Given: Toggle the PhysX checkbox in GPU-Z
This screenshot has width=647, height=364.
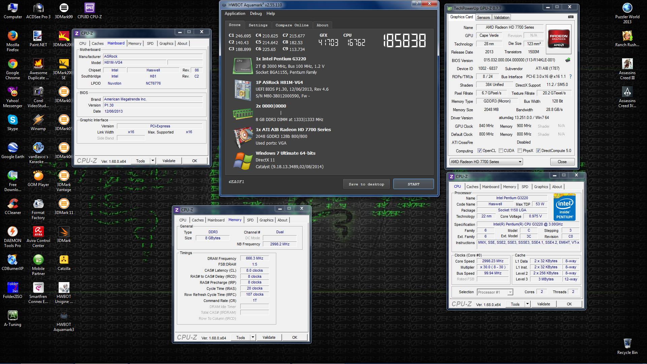Looking at the screenshot, I should [x=520, y=151].
